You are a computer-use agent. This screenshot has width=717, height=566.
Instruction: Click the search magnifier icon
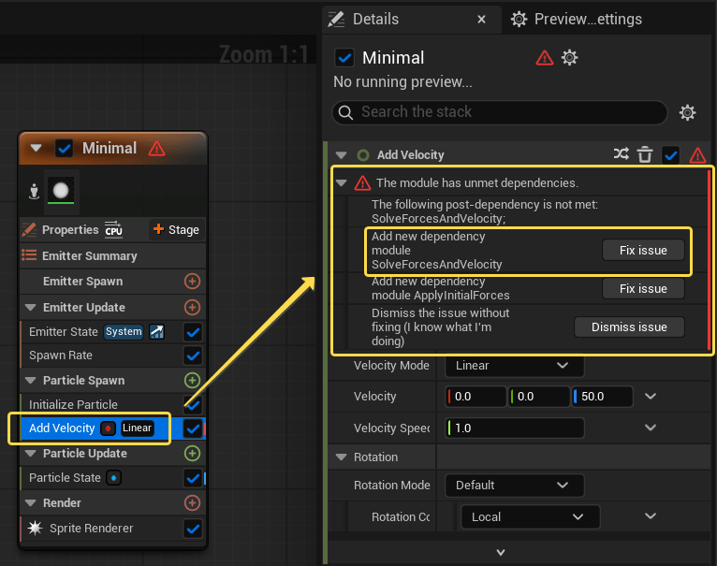click(345, 112)
